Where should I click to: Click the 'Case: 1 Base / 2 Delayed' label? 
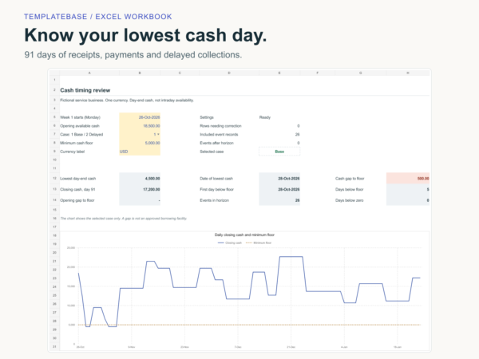click(x=81, y=135)
